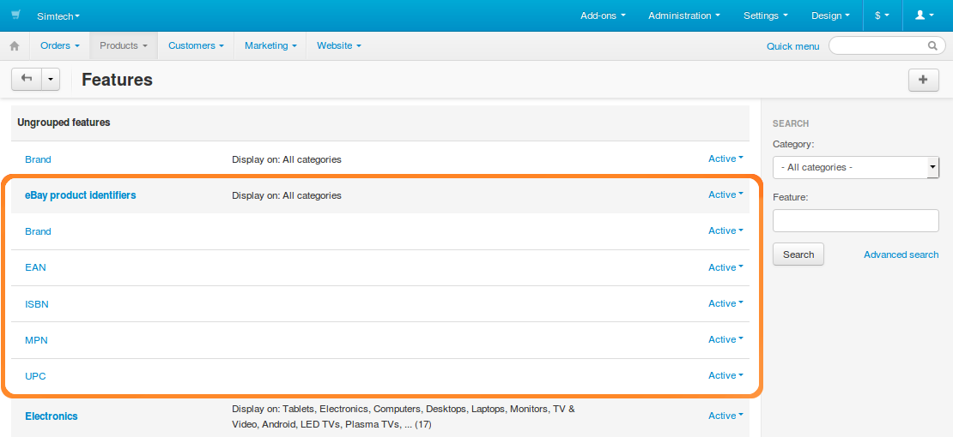Image resolution: width=953 pixels, height=437 pixels.
Task: Open the UPC feature
Action: coord(35,376)
